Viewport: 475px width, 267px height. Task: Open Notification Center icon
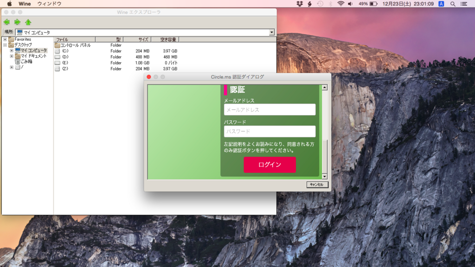tap(464, 4)
